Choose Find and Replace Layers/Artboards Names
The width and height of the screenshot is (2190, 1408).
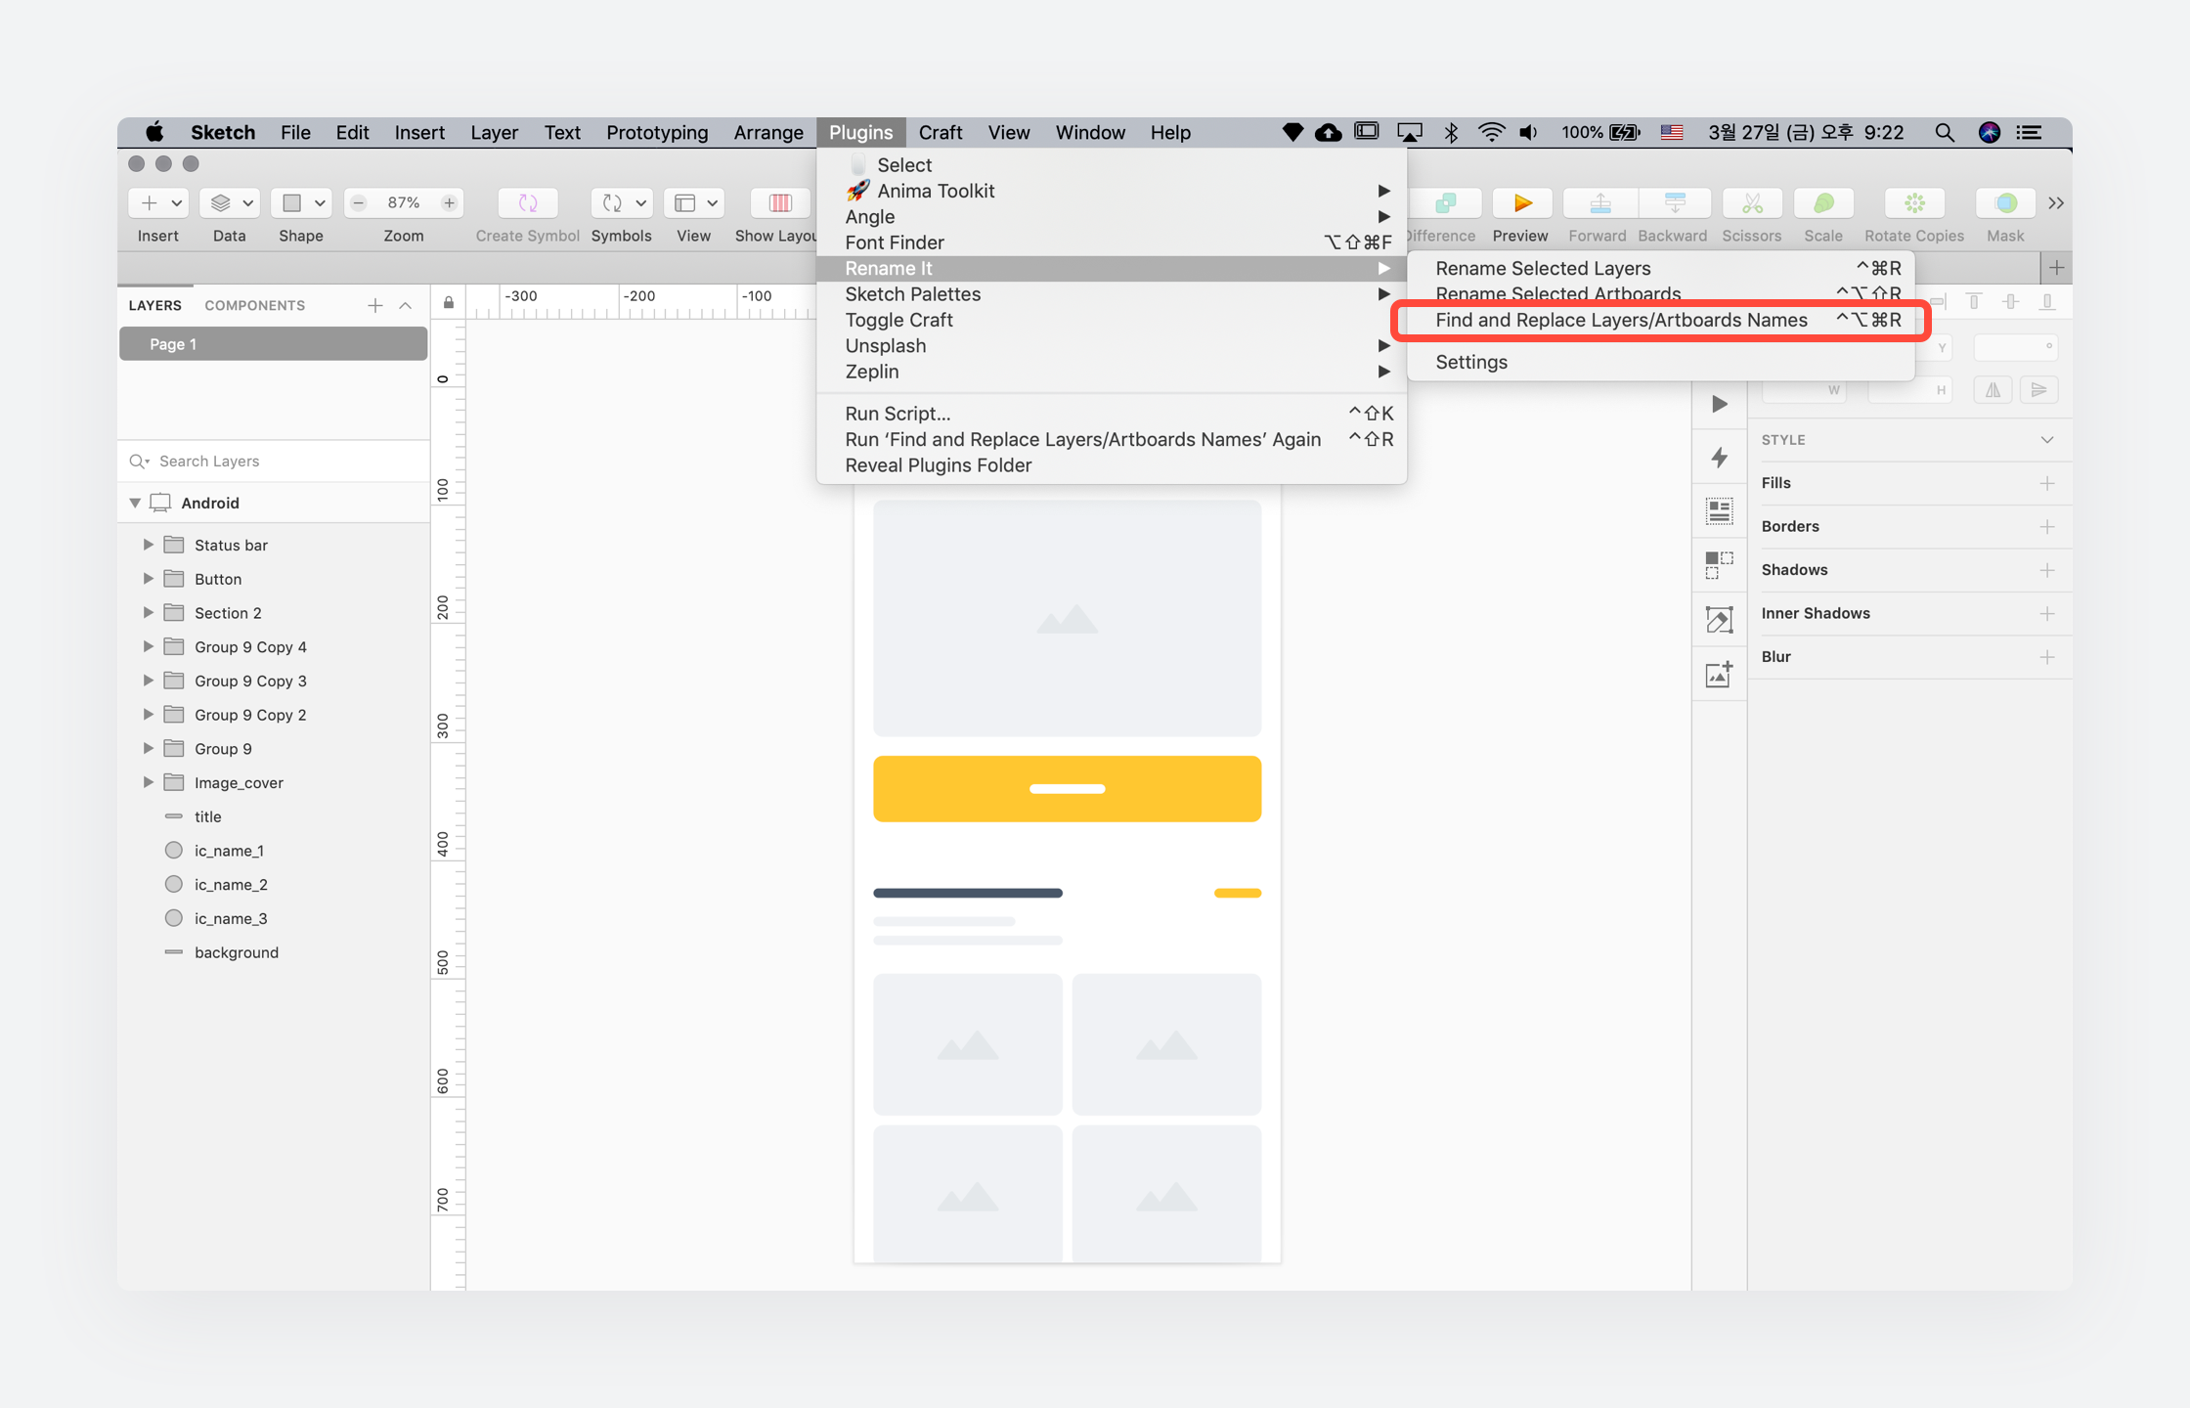click(1621, 321)
